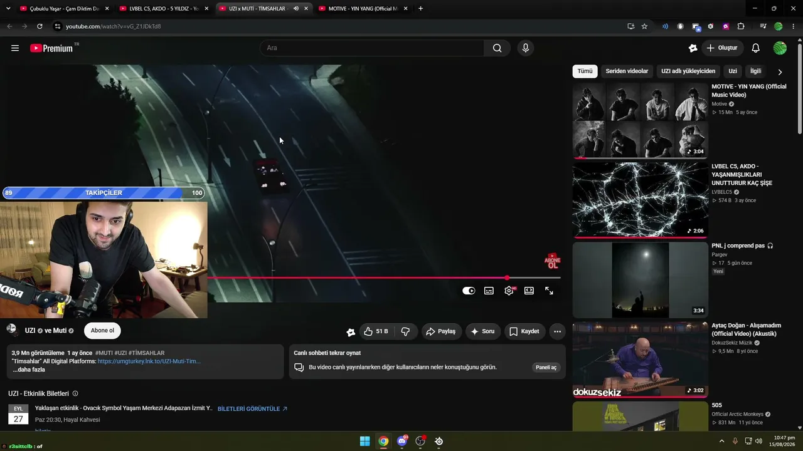The height and width of the screenshot is (451, 803).
Task: Open the Windows Start menu
Action: coord(364,441)
